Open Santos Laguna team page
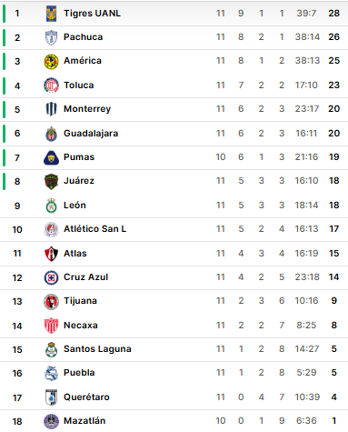Image resolution: width=348 pixels, height=432 pixels. click(x=97, y=349)
